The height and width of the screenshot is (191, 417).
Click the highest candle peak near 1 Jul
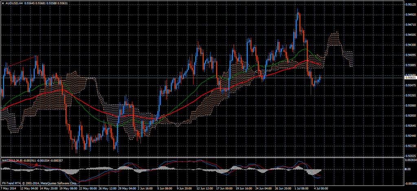[298, 10]
